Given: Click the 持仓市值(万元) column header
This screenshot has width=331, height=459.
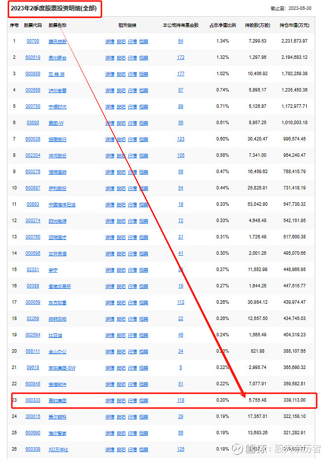Looking at the screenshot, I should click(294, 25).
